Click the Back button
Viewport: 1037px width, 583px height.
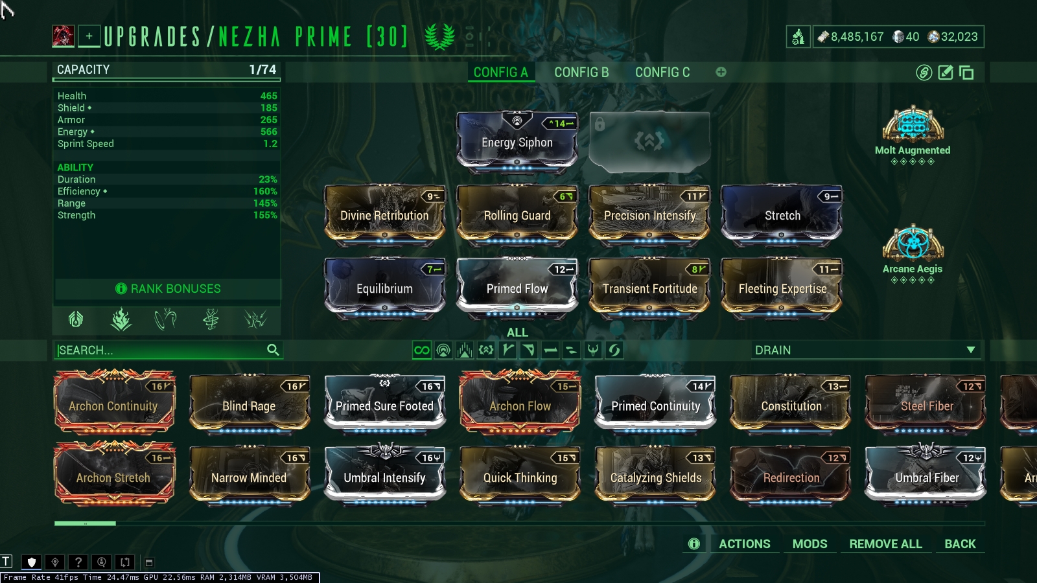pyautogui.click(x=960, y=544)
